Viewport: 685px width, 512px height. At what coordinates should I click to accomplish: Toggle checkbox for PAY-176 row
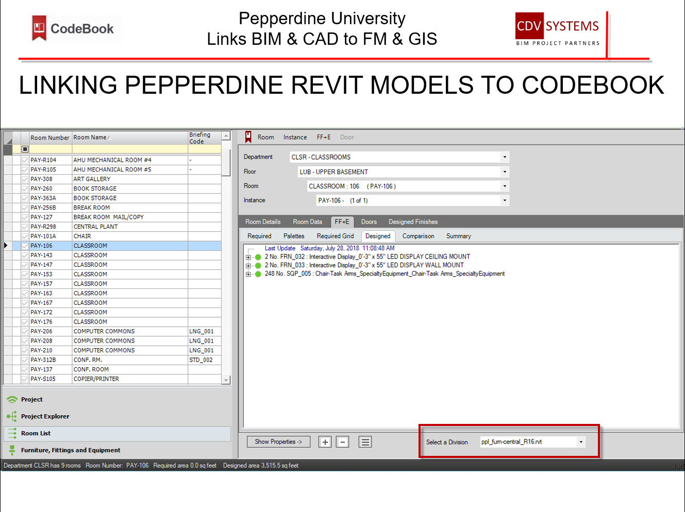point(25,322)
